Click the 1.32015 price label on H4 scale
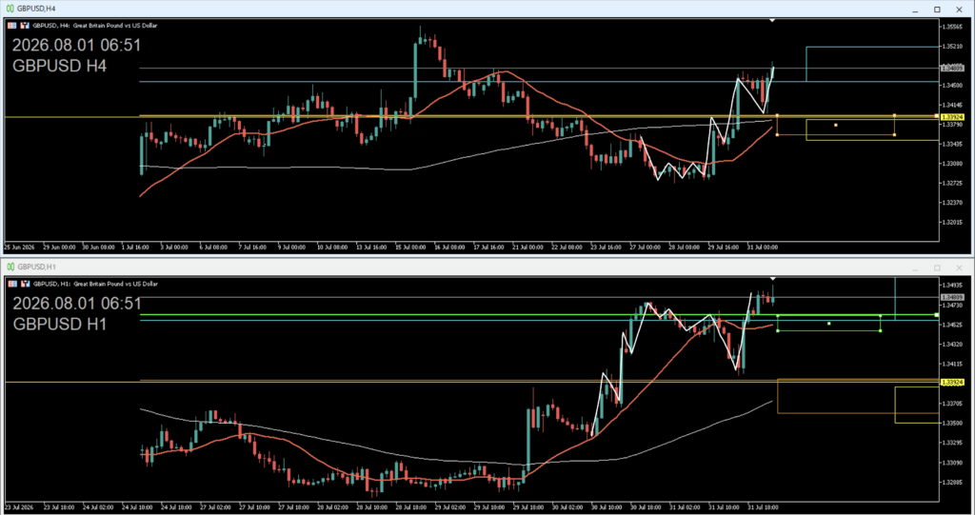The width and height of the screenshot is (975, 515). (x=952, y=222)
